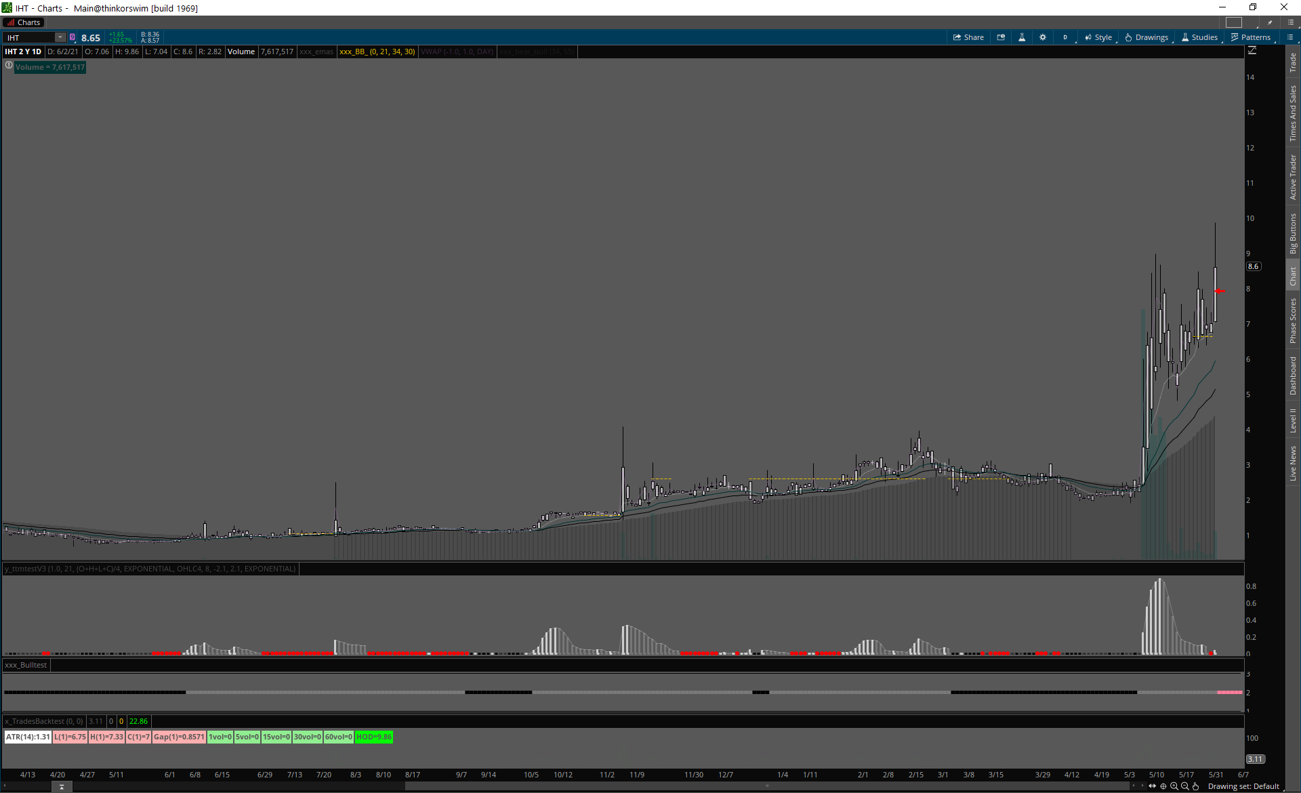
Task: Click the alert message icon next to Share
Action: tap(1001, 37)
